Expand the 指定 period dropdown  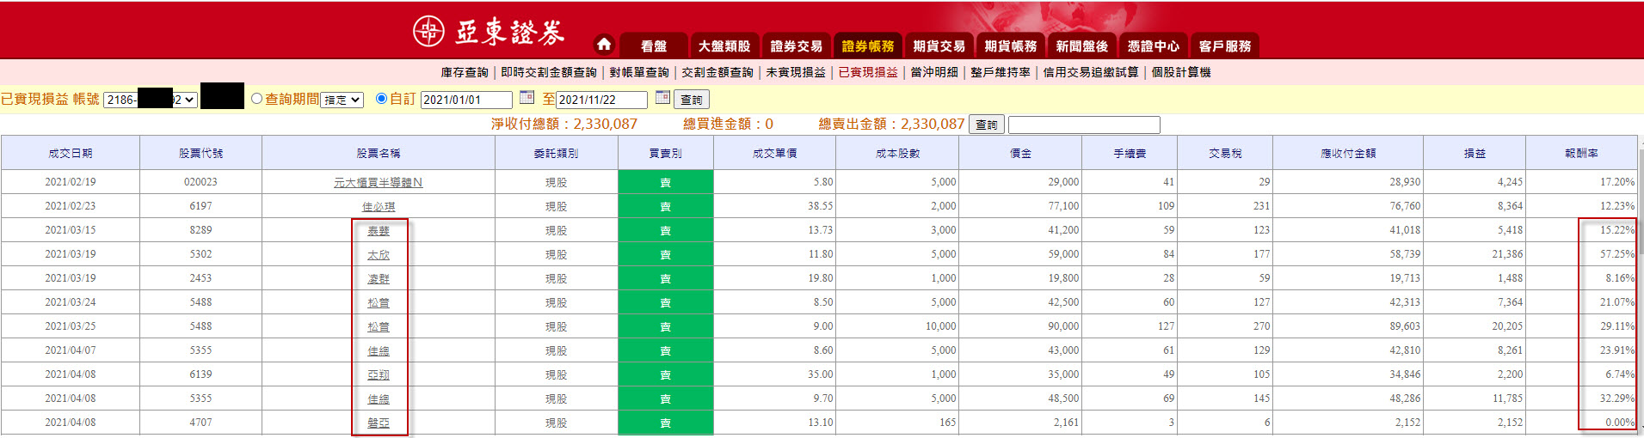pos(342,100)
